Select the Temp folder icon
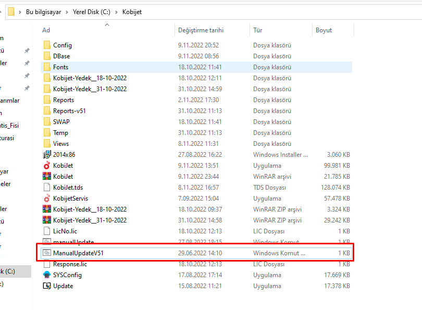 pos(47,132)
